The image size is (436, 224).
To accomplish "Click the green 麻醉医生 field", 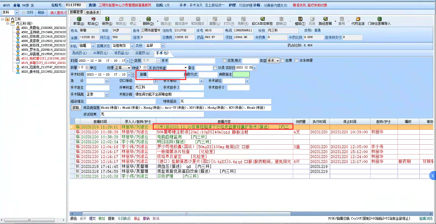I will 241,74.
